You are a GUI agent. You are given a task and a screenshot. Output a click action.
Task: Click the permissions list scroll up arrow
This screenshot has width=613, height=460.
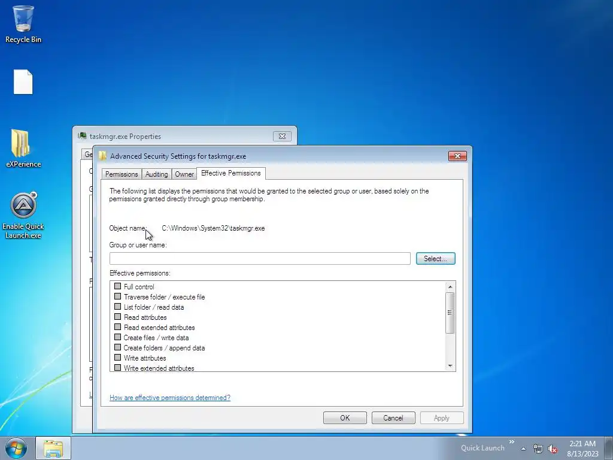450,287
